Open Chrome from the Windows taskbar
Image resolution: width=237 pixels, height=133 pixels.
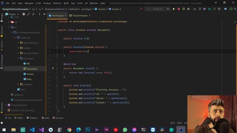(x=69, y=130)
